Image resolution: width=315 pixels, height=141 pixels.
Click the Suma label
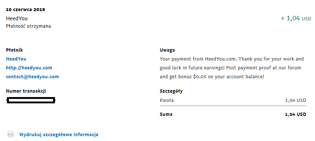point(166,114)
